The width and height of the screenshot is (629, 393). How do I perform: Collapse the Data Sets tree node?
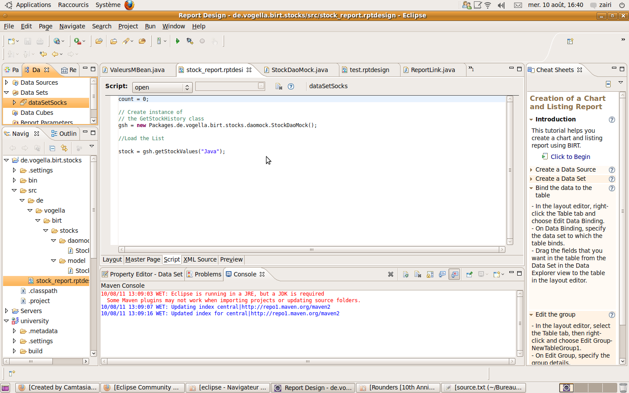7,93
